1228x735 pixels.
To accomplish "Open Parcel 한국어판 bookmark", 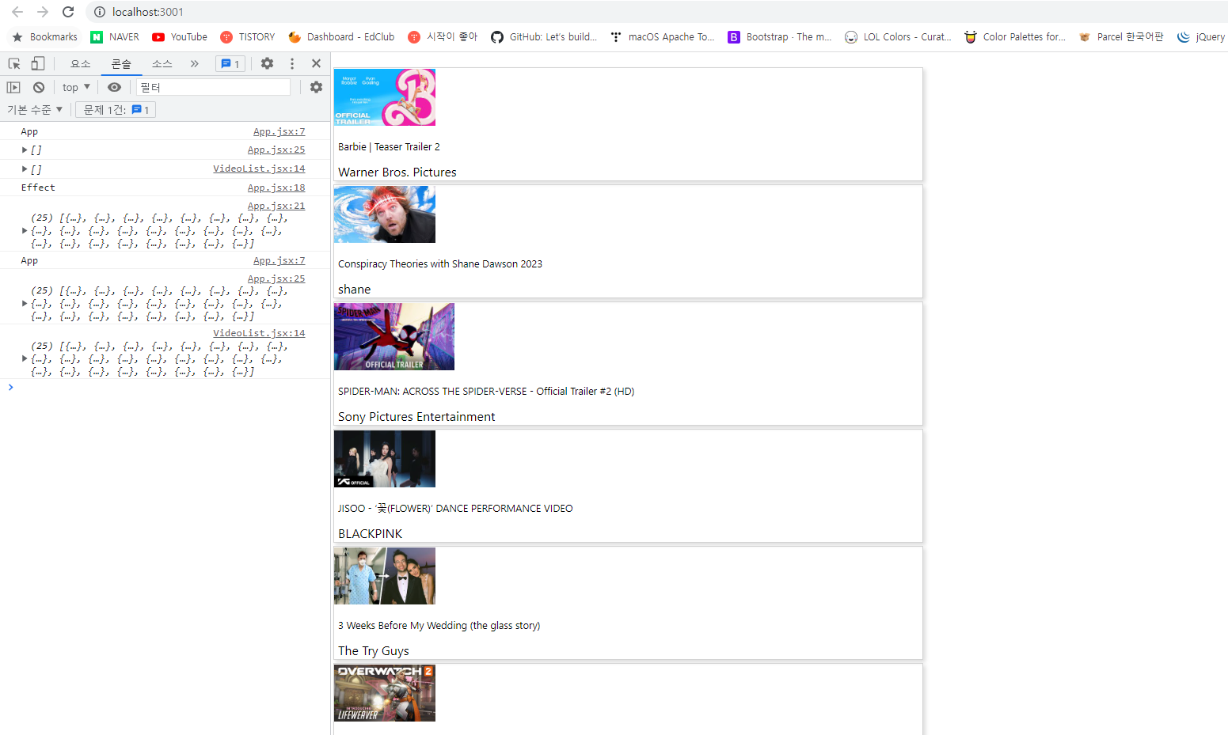I will [x=1121, y=37].
